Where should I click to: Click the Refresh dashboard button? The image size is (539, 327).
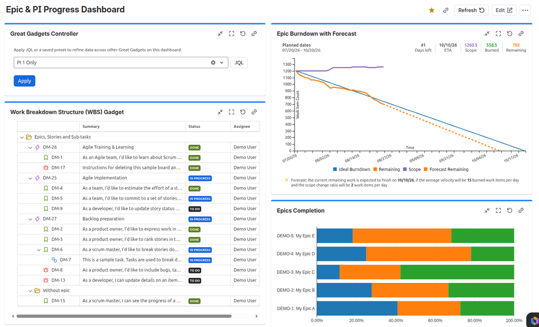pyautogui.click(x=471, y=10)
